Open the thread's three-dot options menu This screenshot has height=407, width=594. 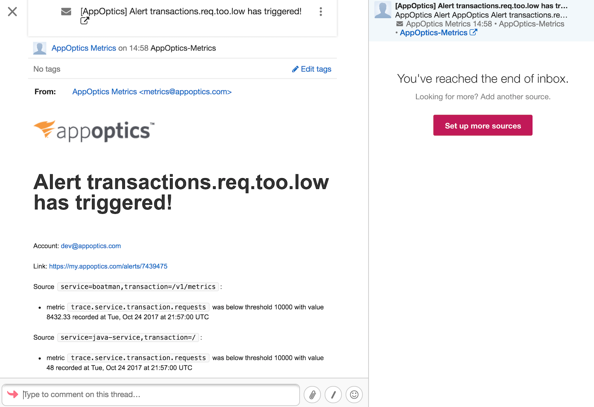(x=321, y=11)
